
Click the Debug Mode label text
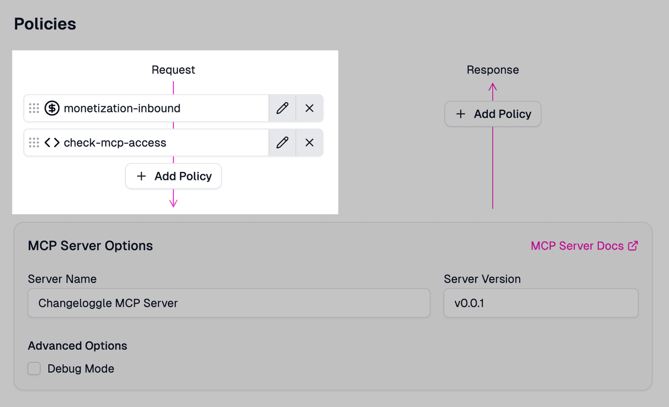point(81,369)
